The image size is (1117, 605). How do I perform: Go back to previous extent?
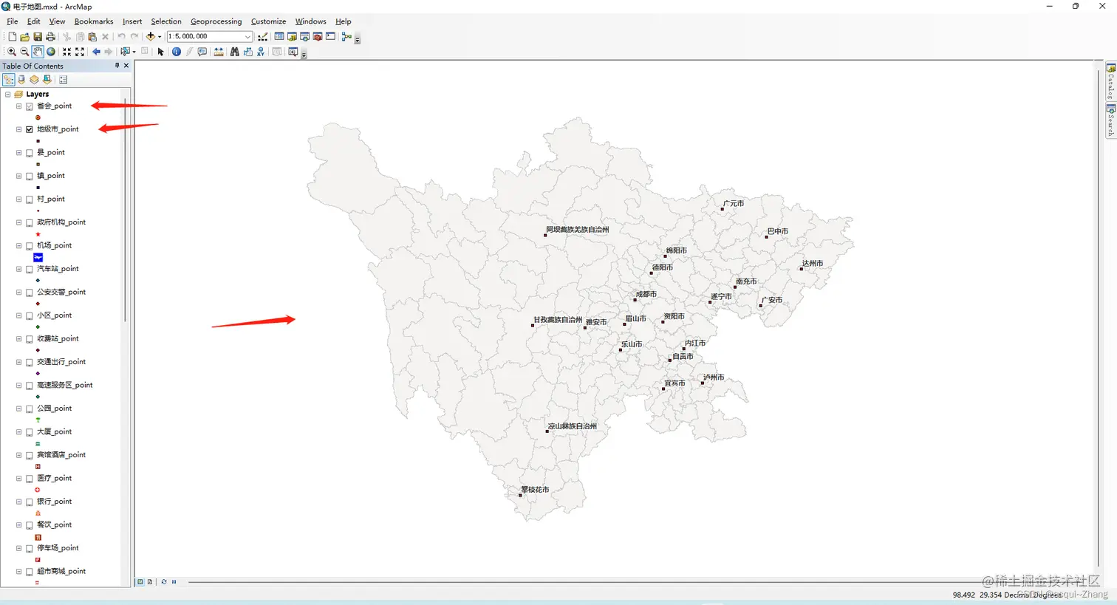96,52
